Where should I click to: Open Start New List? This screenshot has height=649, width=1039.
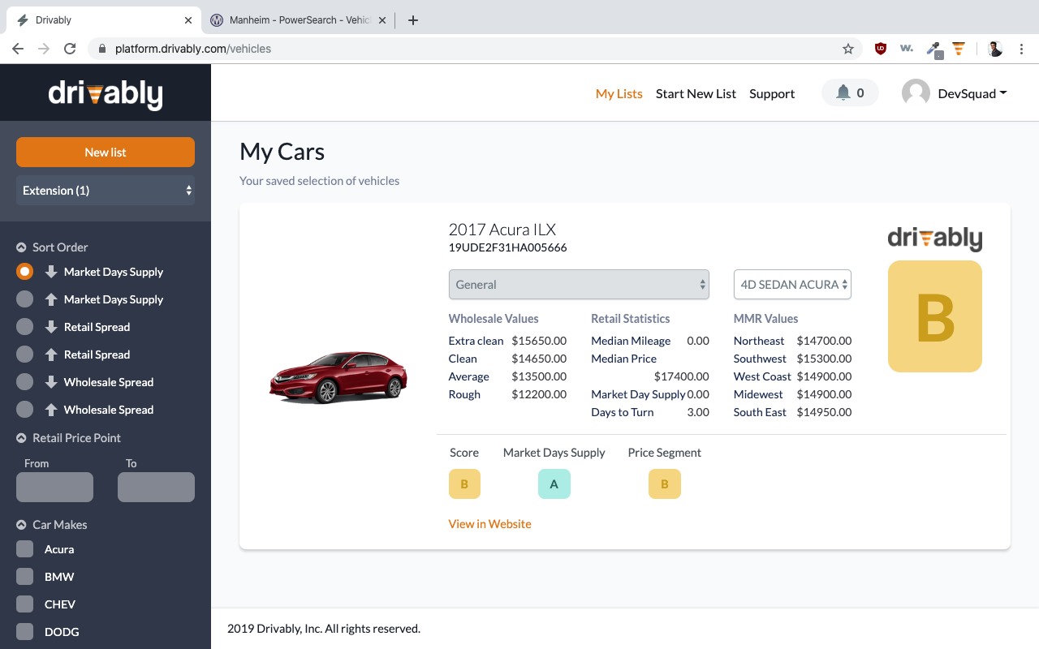click(x=696, y=93)
